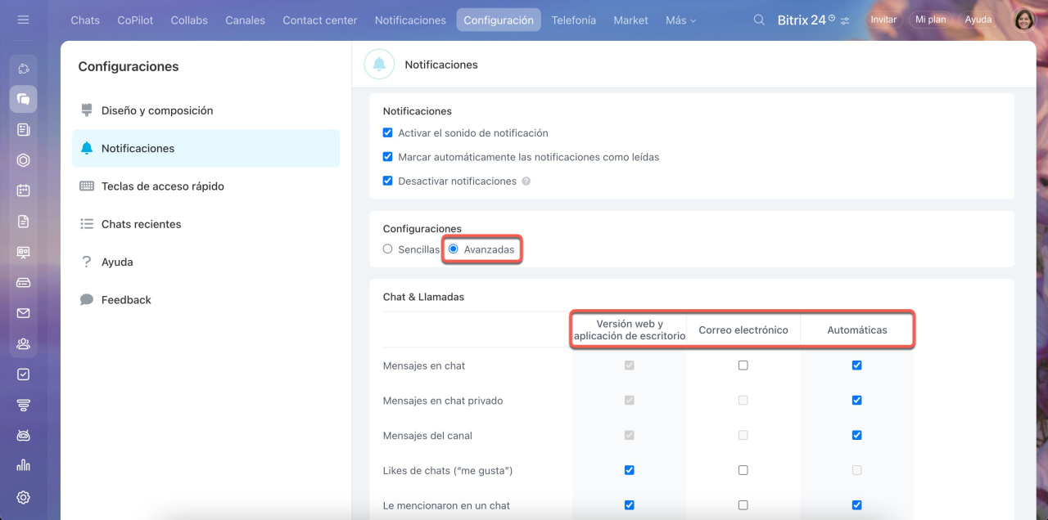Open the Notificaciones top tab
The width and height of the screenshot is (1048, 520).
click(410, 20)
